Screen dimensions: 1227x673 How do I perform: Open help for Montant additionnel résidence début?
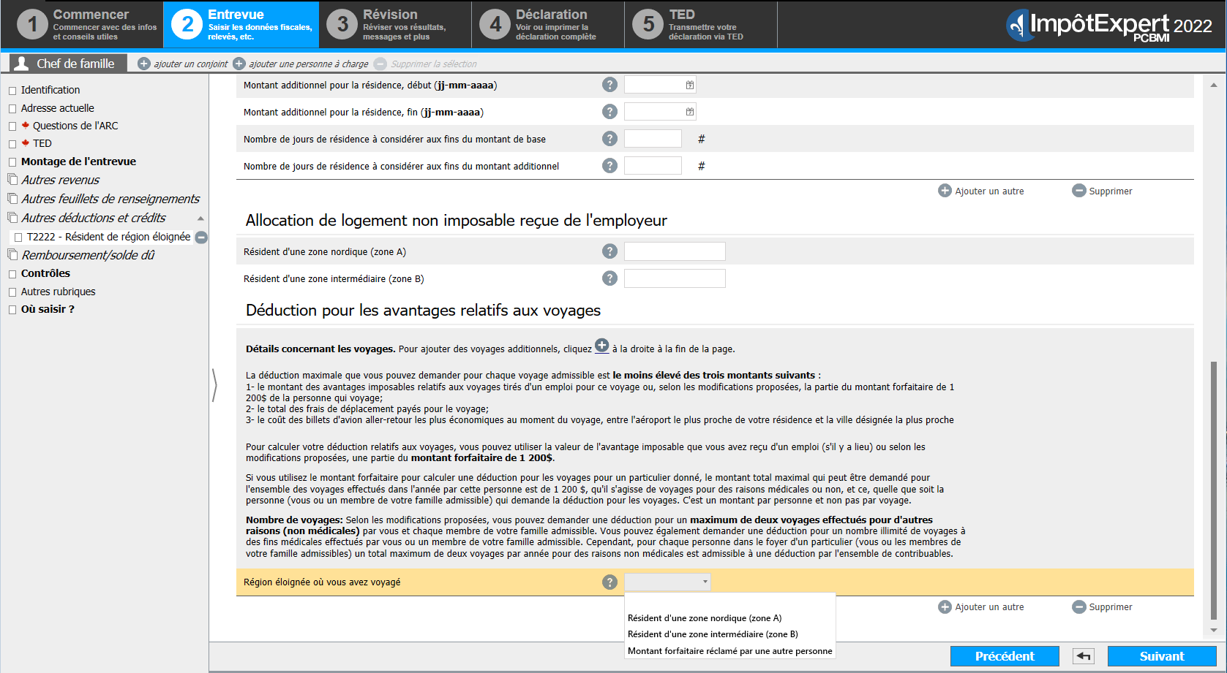tap(609, 85)
